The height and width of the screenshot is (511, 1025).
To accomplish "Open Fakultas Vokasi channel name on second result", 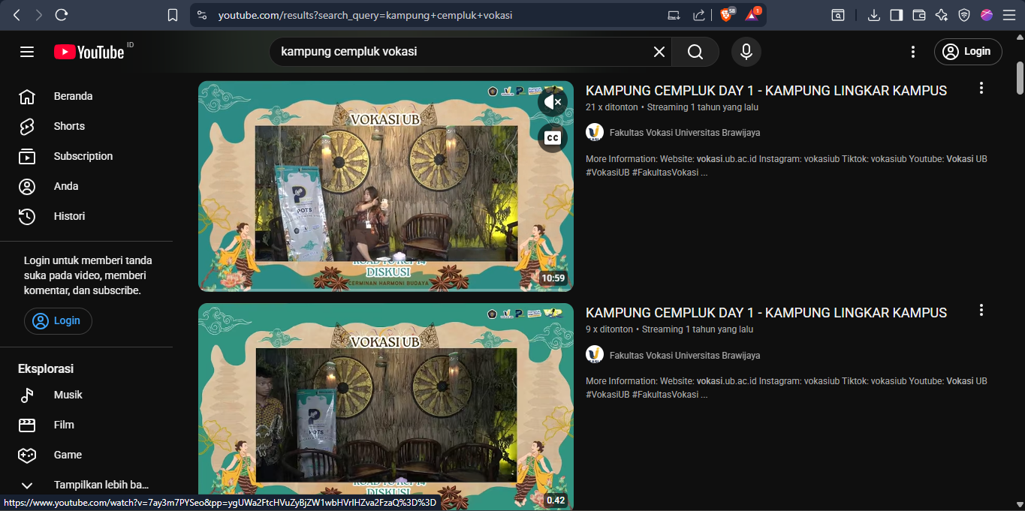I will tap(685, 355).
